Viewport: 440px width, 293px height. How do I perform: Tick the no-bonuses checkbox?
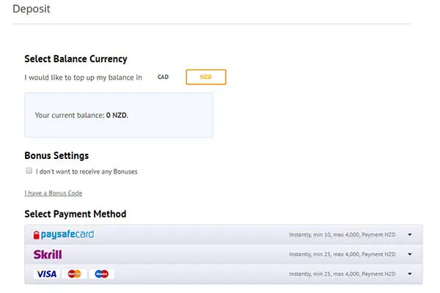[29, 171]
